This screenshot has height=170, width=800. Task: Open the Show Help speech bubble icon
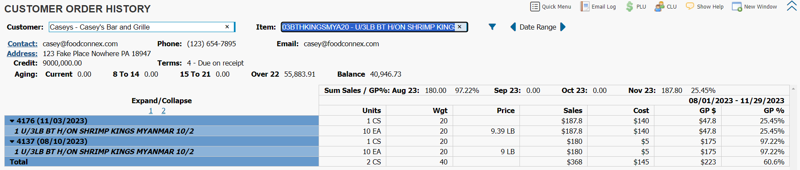(690, 6)
